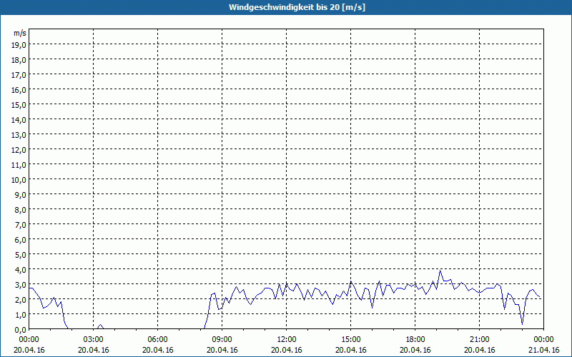Viewport: 572px width, 357px height.
Task: Click the y-axis label 2,0
Action: 21,299
